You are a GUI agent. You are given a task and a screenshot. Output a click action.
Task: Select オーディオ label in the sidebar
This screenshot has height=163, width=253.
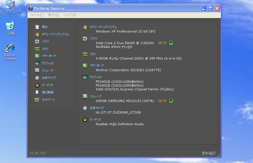pos(47,85)
